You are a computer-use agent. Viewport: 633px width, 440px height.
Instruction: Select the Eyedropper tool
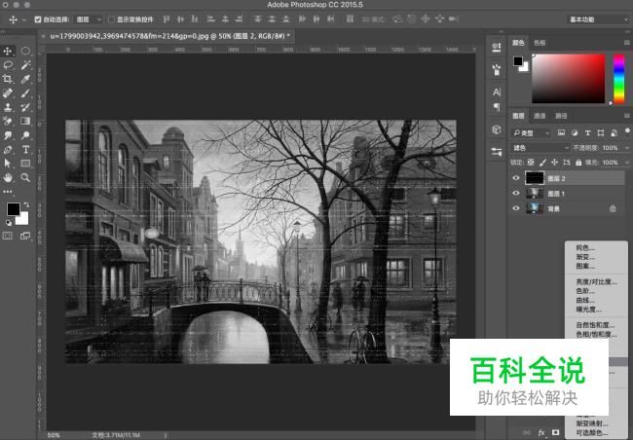25,79
